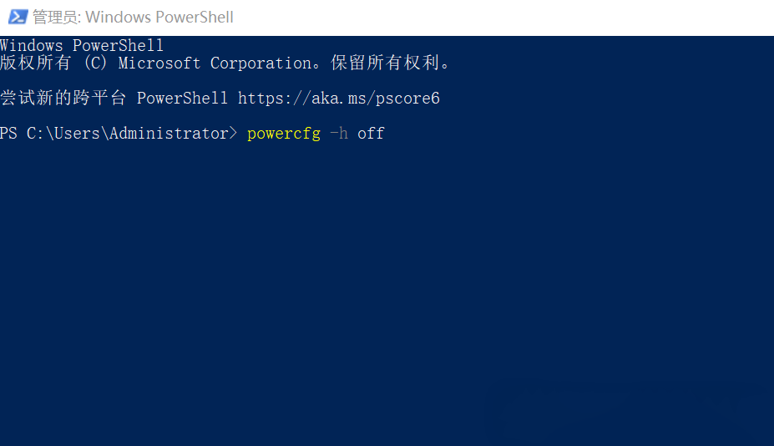This screenshot has height=446, width=774.
Task: Select the Microsoft word in copyright line
Action: (x=159, y=63)
